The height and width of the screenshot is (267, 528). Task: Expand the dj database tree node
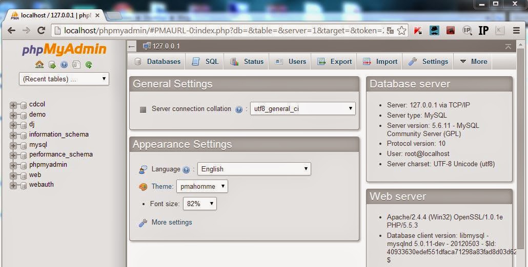(13, 125)
